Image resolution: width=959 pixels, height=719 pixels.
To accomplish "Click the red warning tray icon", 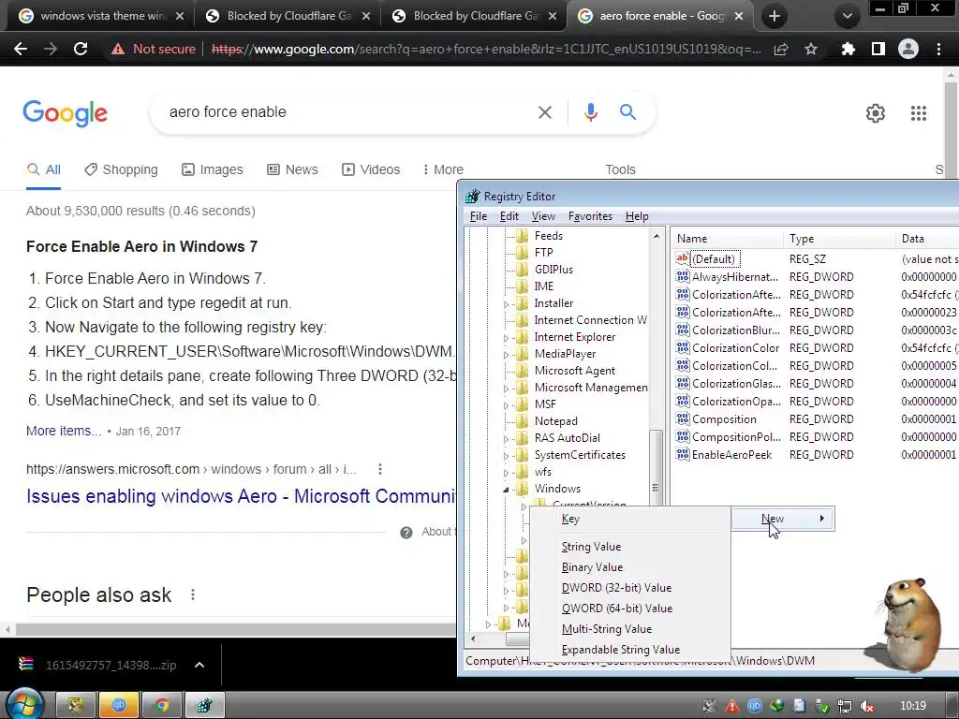I will point(731,706).
